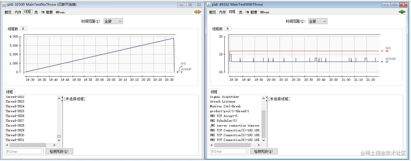This screenshot has width=411, height=161.
Task: Click scroll-right arrow under MainTestWithThrow thread list
Action: [259, 145]
